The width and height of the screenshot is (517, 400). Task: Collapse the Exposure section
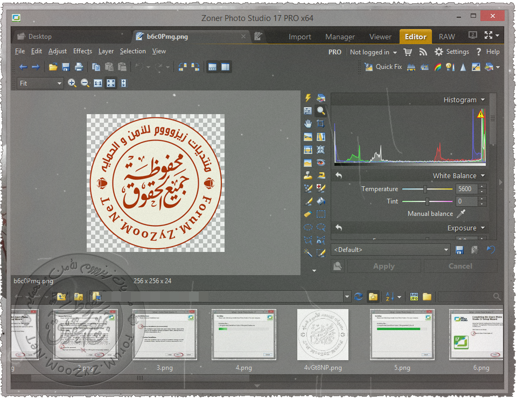(x=483, y=228)
